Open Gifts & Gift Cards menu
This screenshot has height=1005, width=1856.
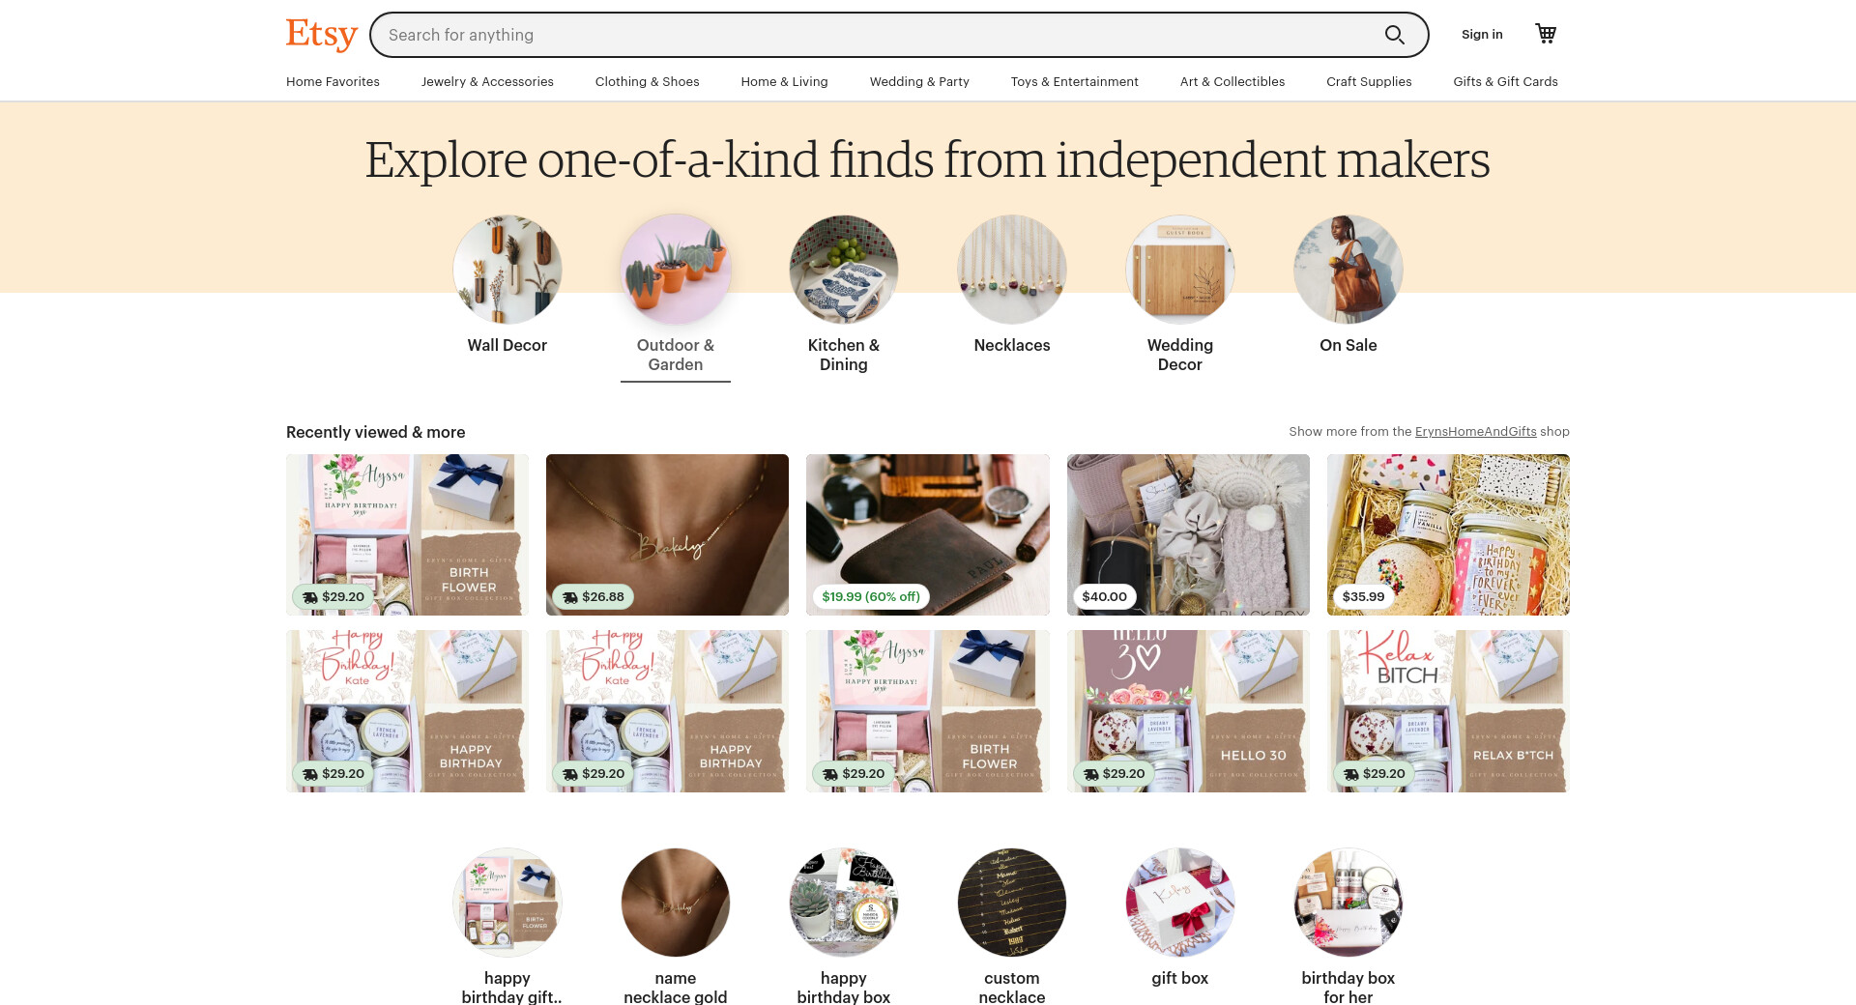coord(1505,81)
